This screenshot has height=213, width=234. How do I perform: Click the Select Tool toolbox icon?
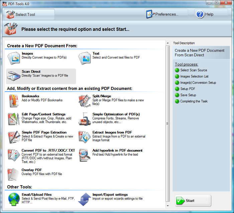tap(10, 14)
